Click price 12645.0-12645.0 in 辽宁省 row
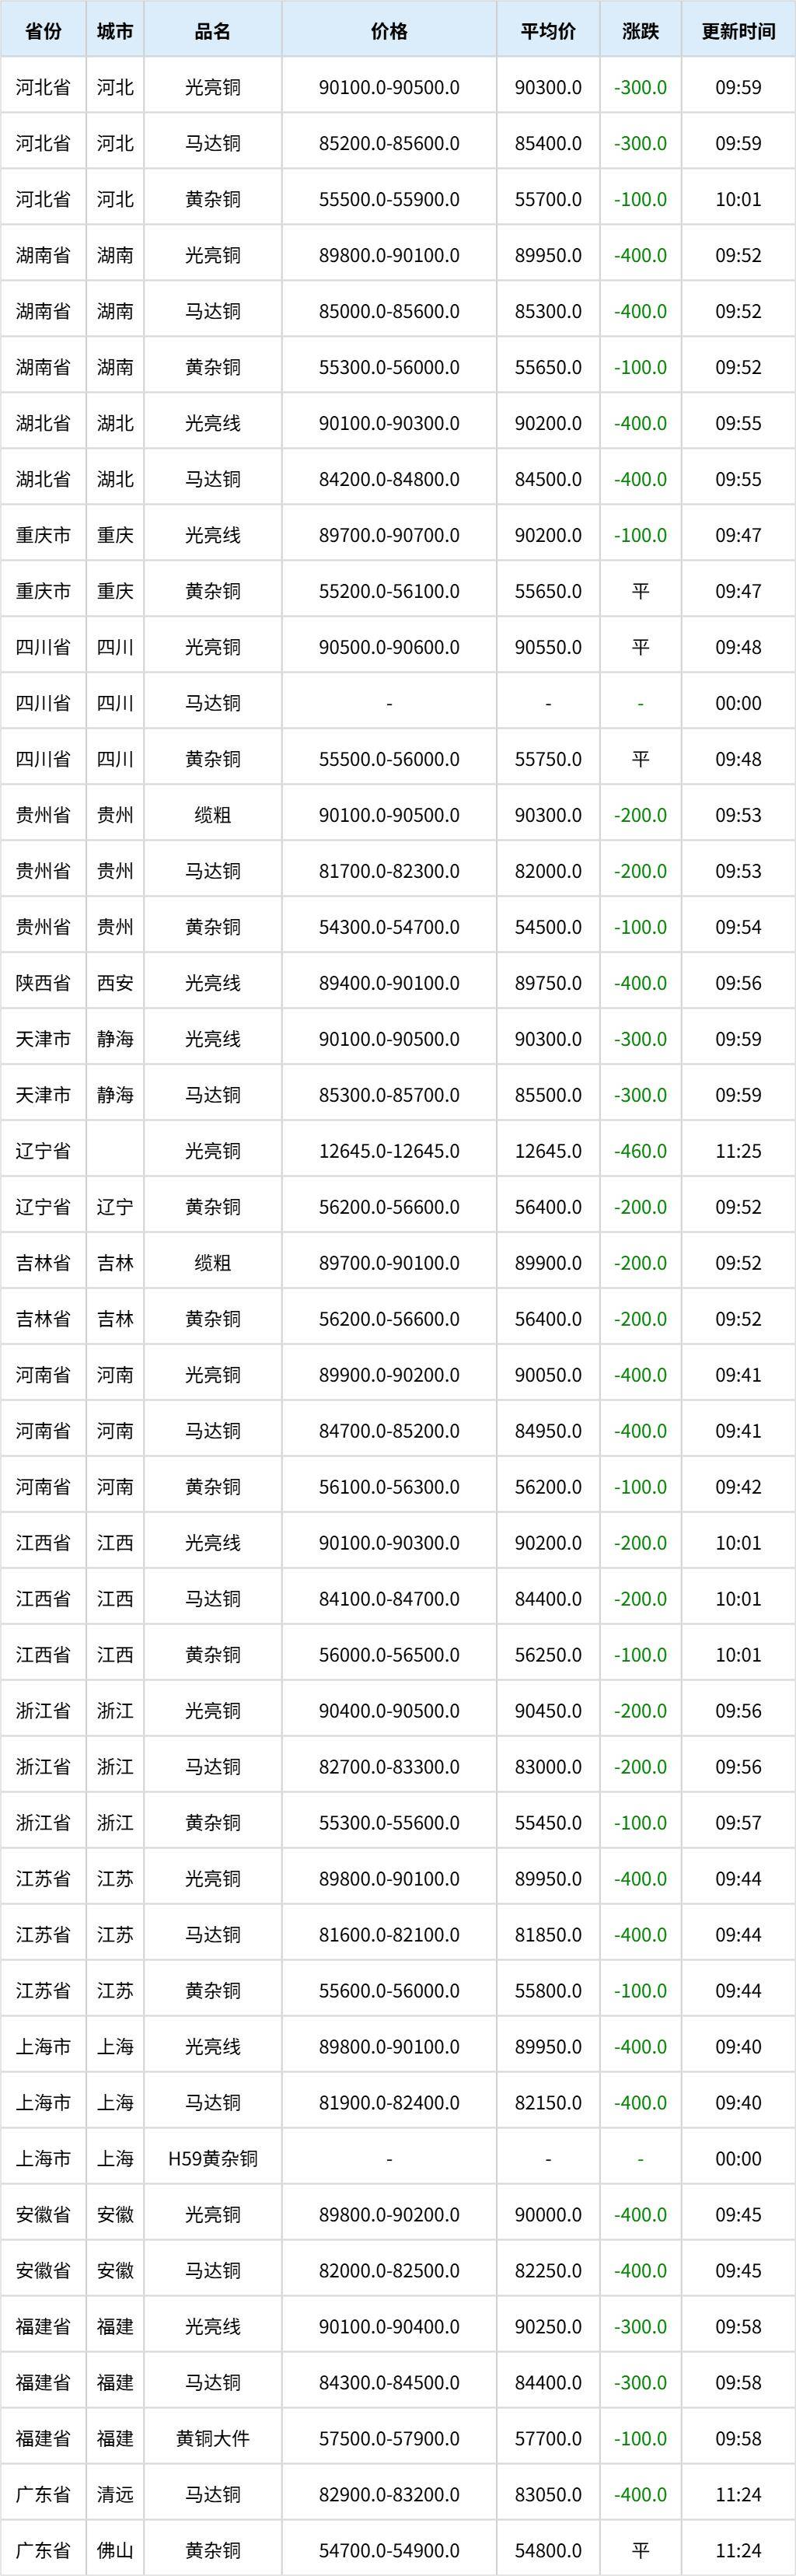Viewport: 796px width, 2576px height. [x=389, y=1151]
